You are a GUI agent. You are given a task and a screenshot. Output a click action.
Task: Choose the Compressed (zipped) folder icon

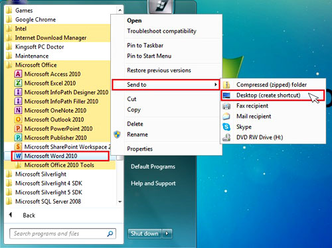[226, 85]
